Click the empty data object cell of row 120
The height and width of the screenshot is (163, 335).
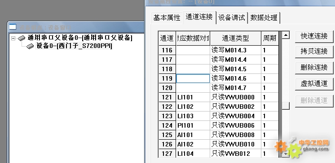pos(193,88)
